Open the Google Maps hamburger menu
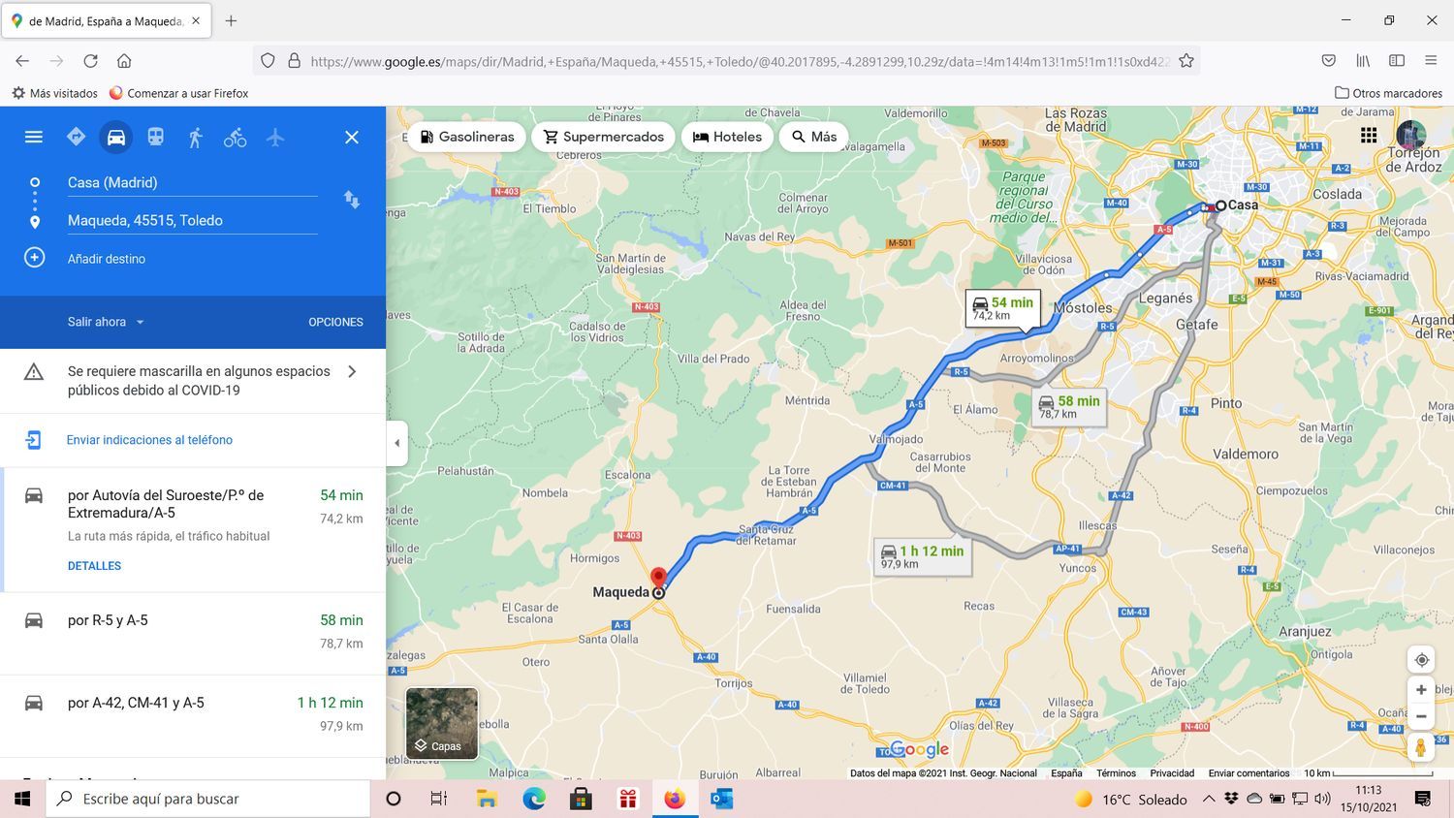Screen dimensions: 1454x818 34,138
